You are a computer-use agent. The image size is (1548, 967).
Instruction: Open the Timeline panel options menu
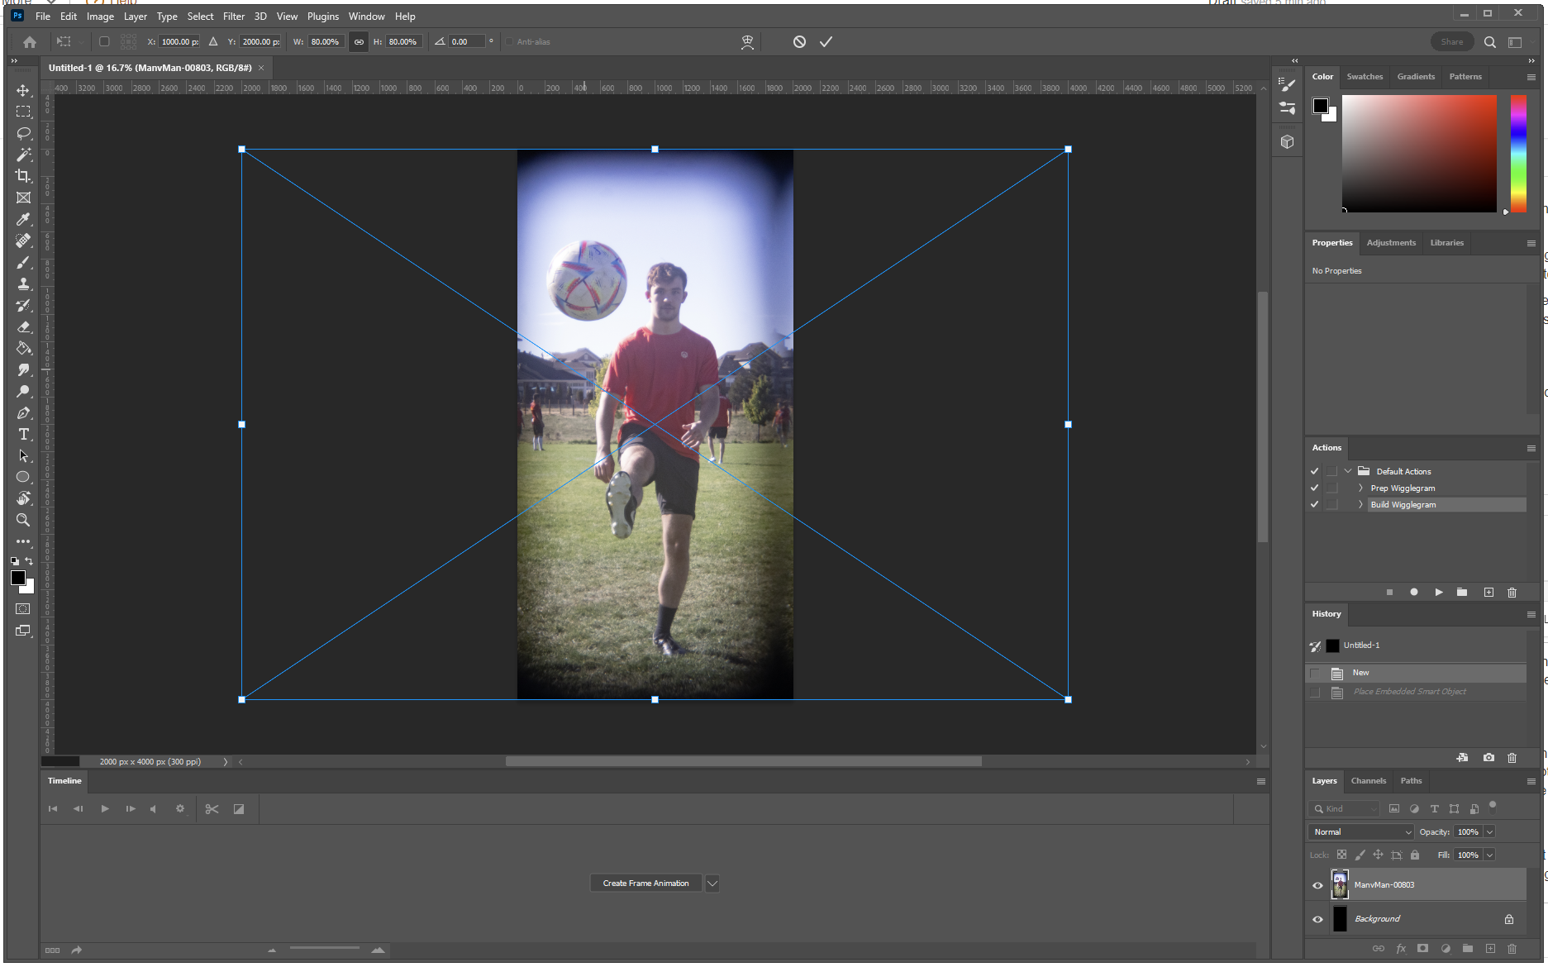pyautogui.click(x=1261, y=781)
